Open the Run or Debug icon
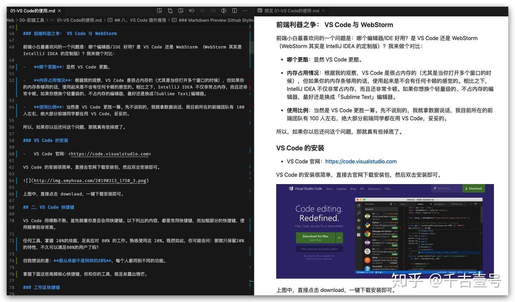The width and height of the screenshot is (515, 302). (224, 10)
